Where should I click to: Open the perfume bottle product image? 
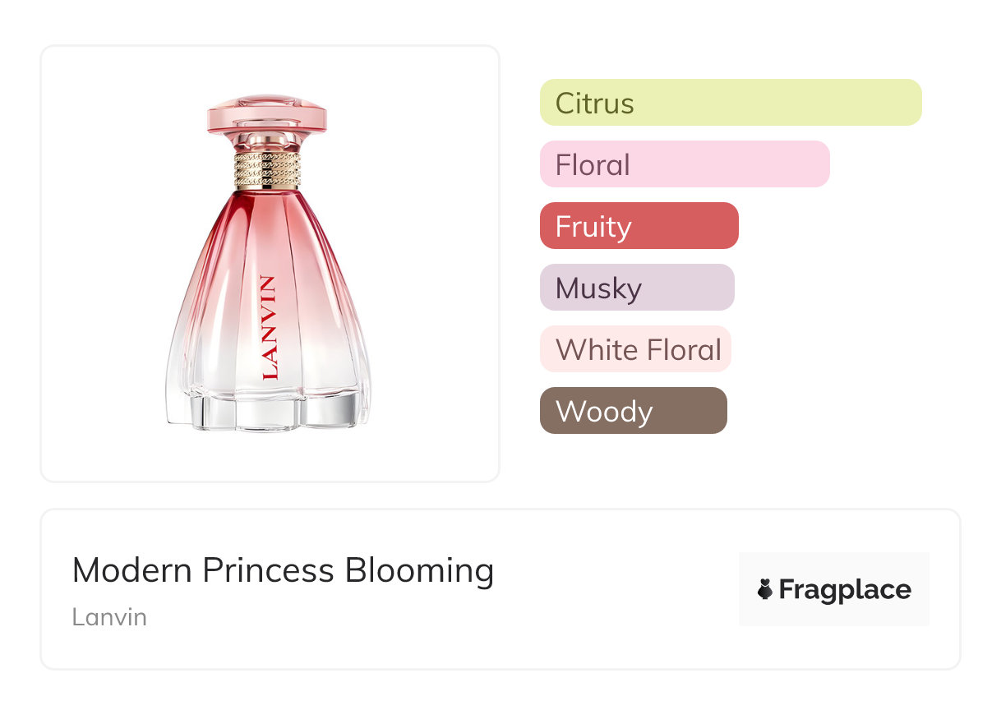pos(270,263)
